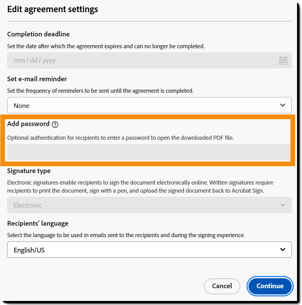Click the electronic signatures description paragraph

tap(140, 186)
